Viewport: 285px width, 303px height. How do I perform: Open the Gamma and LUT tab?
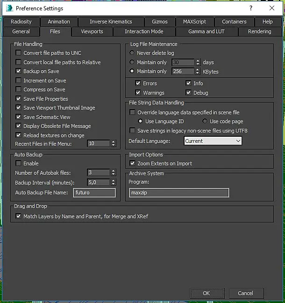point(207,31)
